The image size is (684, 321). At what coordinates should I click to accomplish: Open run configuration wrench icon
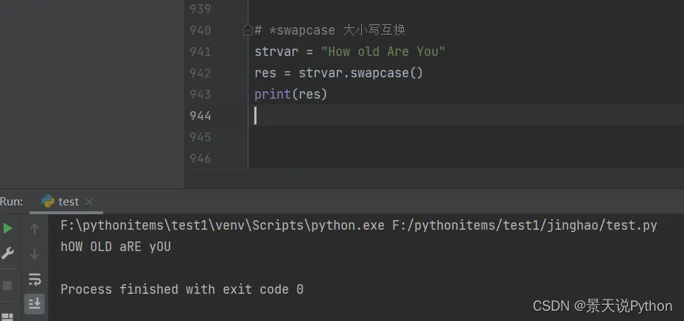click(x=7, y=253)
